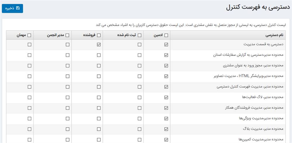Toggle the مهمان column header checkbox
Image resolution: width=292 pixels, height=143 pixels.
pos(29,35)
